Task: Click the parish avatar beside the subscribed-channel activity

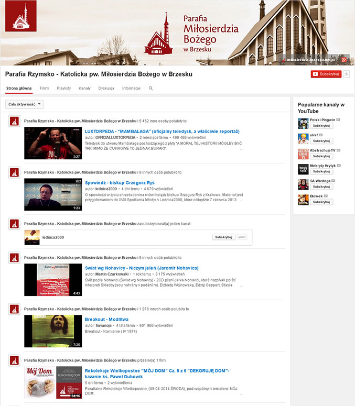Action: tap(14, 224)
